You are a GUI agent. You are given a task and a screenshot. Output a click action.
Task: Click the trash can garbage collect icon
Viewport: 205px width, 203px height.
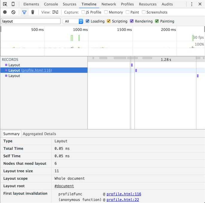pyautogui.click(x=33, y=12)
